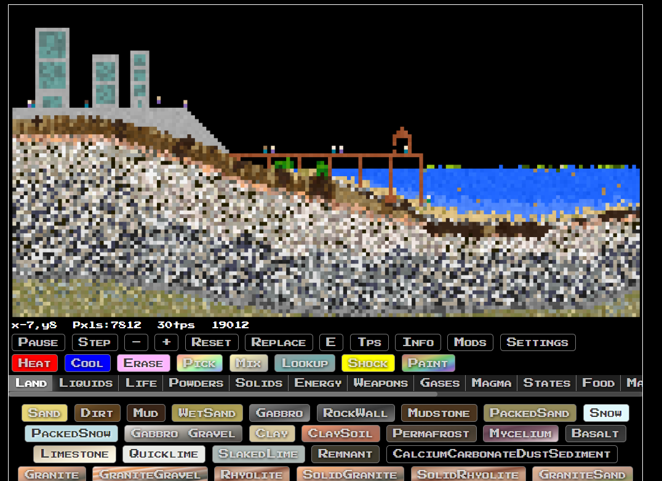Switch to the Weapons category tab

(381, 383)
